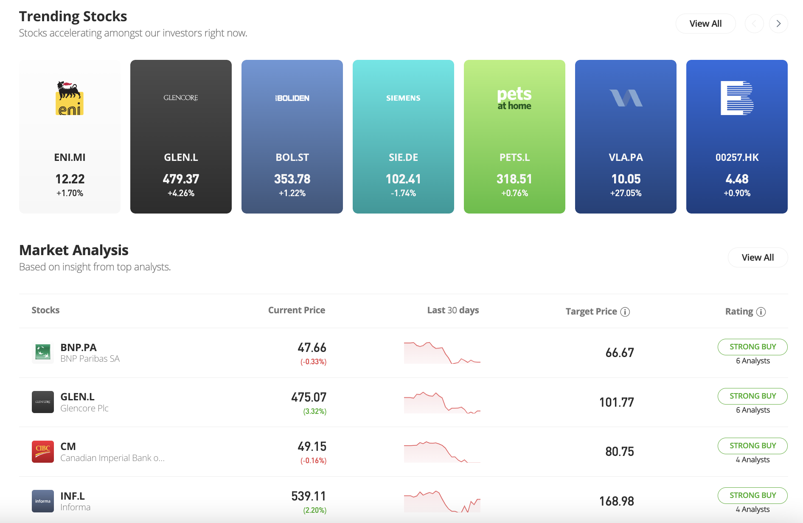Click the Valneva logo on VLA.PA card

point(626,98)
